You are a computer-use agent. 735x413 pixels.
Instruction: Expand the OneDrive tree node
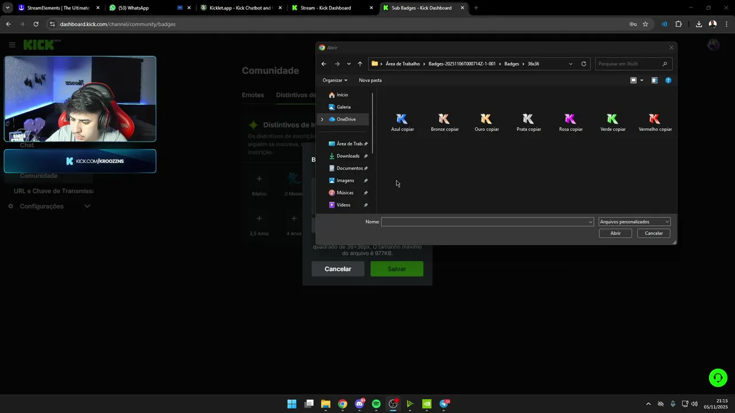tap(322, 119)
